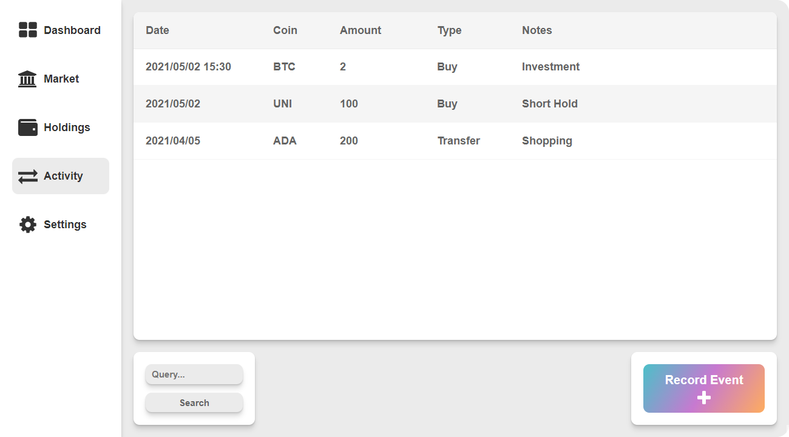The height and width of the screenshot is (437, 789).
Task: Select the Settings label in sidebar
Action: (x=65, y=225)
